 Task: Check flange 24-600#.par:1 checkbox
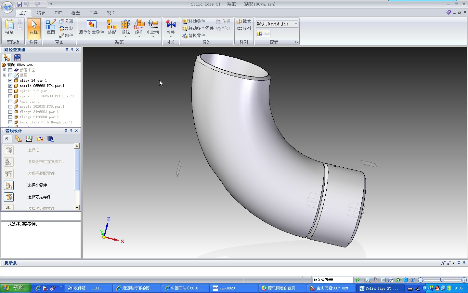click(10, 112)
